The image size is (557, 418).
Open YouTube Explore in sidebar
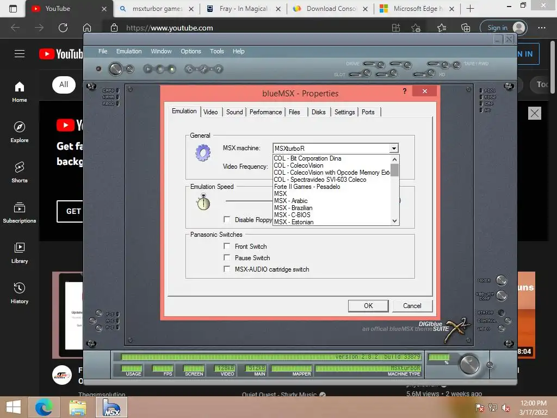[20, 132]
